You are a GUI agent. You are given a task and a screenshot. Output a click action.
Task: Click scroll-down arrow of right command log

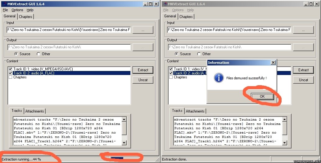coord(285,143)
